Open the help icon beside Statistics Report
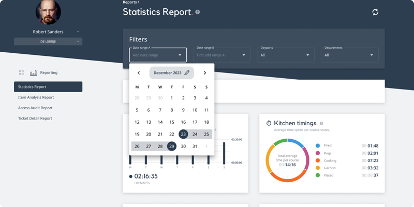Image resolution: width=414 pixels, height=207 pixels. 198,12
